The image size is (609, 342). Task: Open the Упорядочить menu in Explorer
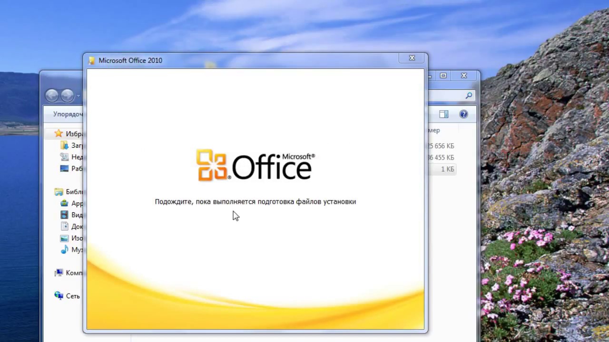68,114
